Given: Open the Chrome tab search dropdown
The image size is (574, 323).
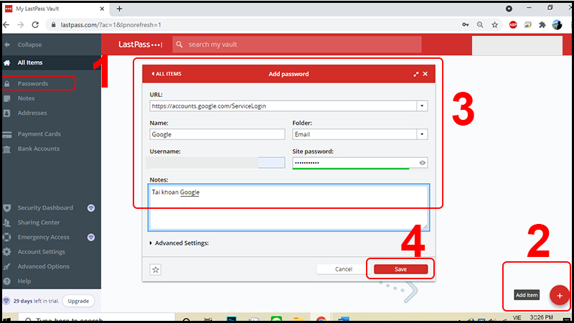Looking at the screenshot, I should tap(509, 9).
